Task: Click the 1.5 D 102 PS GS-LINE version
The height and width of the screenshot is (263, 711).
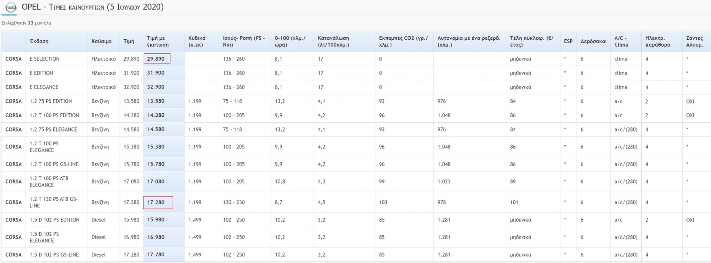Action: (x=54, y=254)
